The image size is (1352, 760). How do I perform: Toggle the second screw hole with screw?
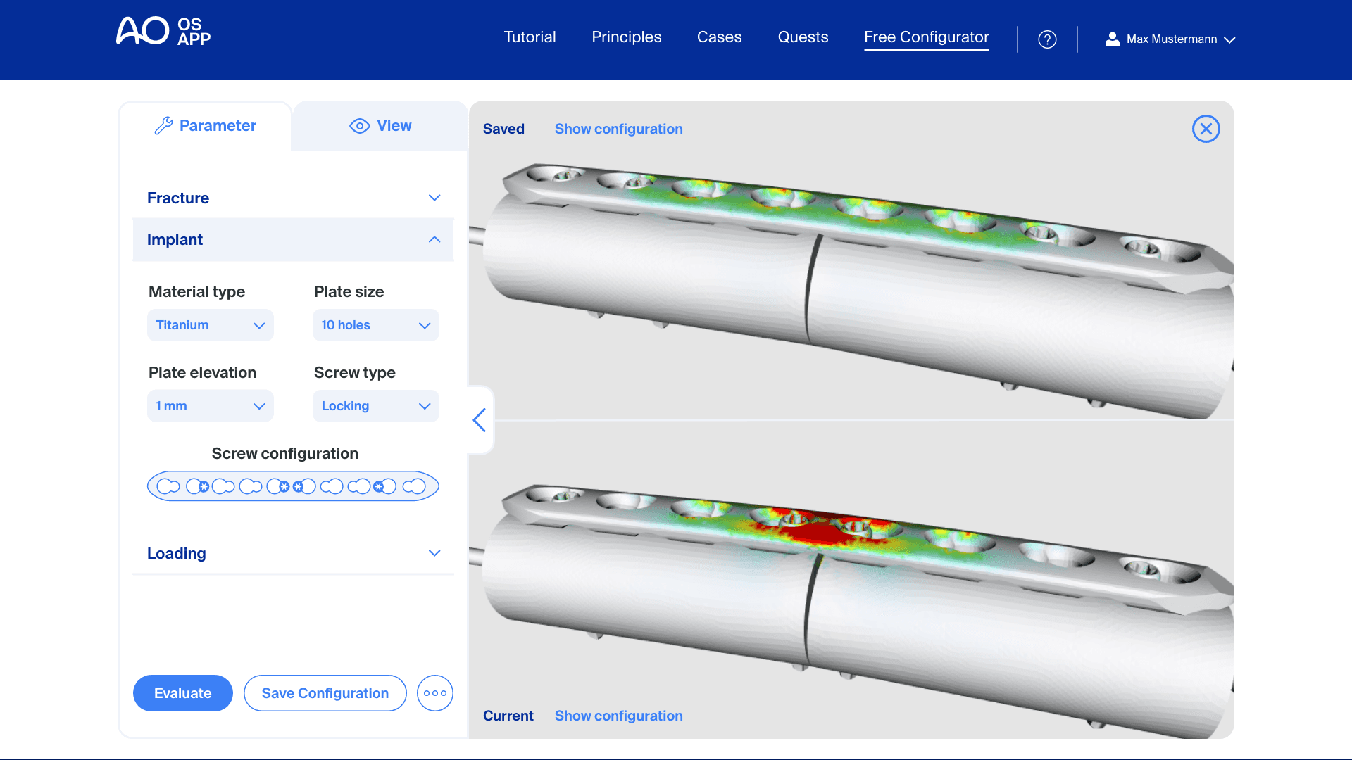pos(198,486)
